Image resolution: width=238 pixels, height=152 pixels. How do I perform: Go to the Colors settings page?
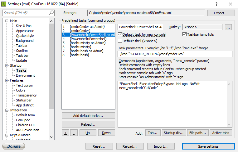(x=21, y=90)
